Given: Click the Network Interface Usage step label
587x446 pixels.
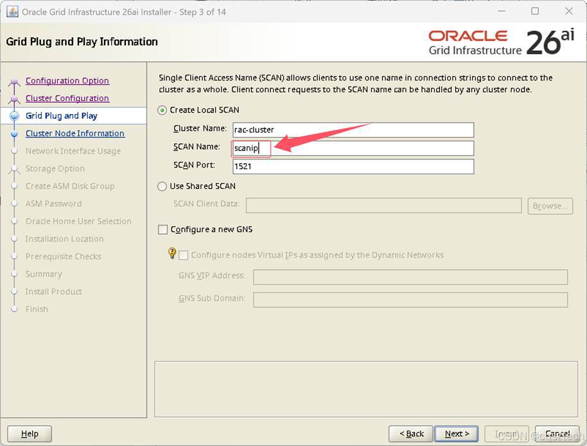Looking at the screenshot, I should (x=73, y=151).
